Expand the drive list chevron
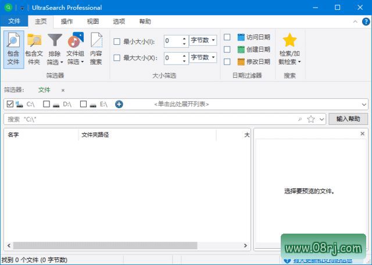This screenshot has width=372, height=265. click(x=364, y=105)
